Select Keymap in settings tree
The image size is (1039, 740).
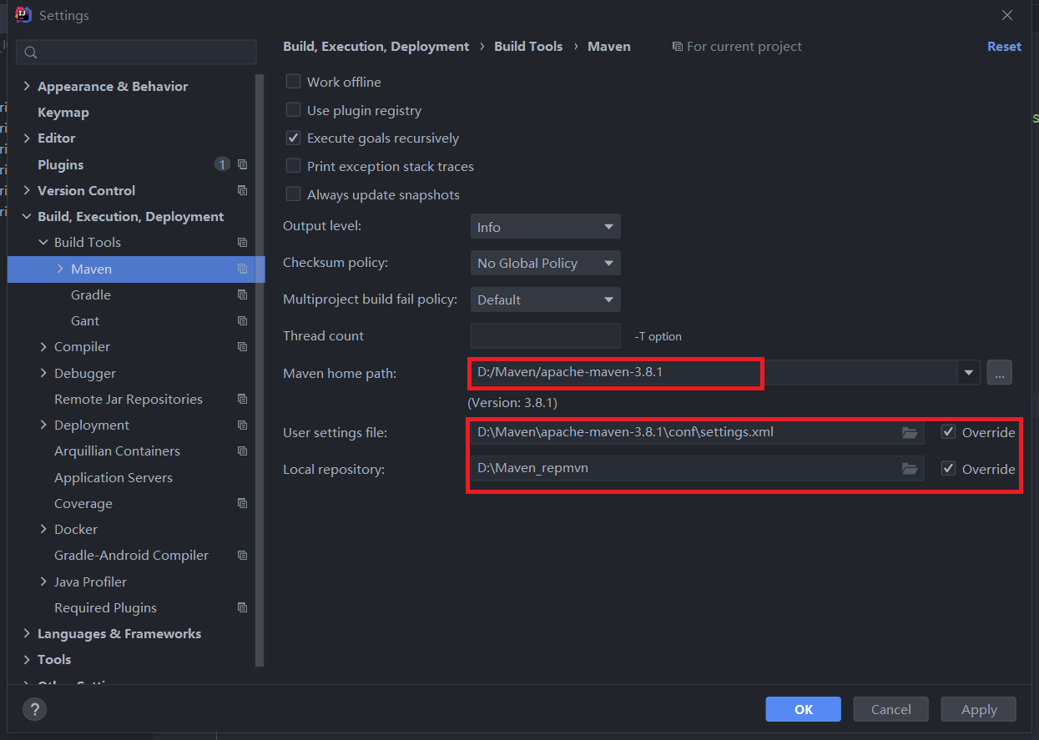63,112
